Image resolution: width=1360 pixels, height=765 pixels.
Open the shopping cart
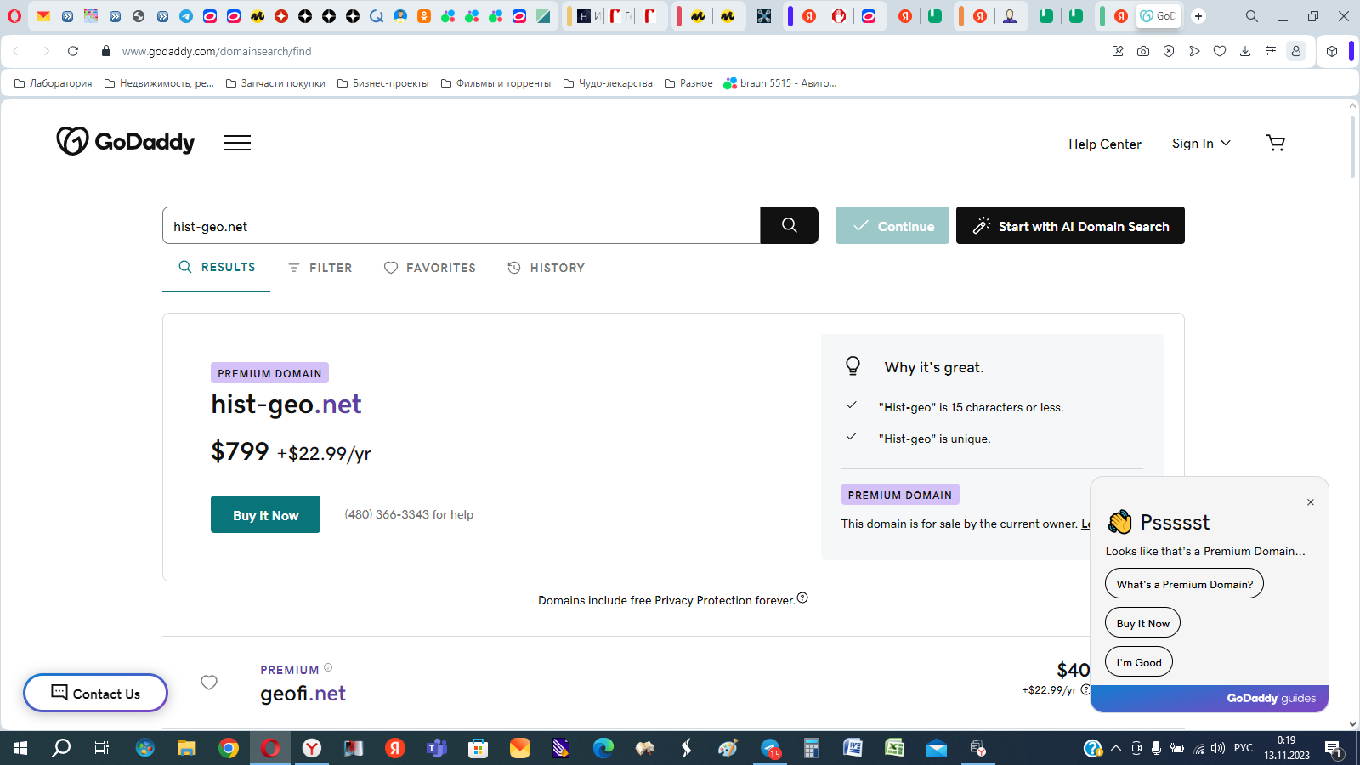click(1275, 143)
